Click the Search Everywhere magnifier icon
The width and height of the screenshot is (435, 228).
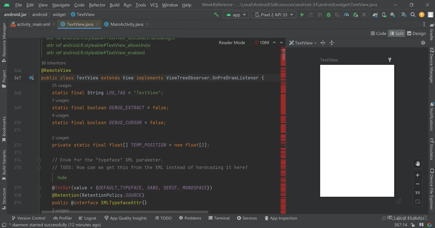[x=413, y=15]
